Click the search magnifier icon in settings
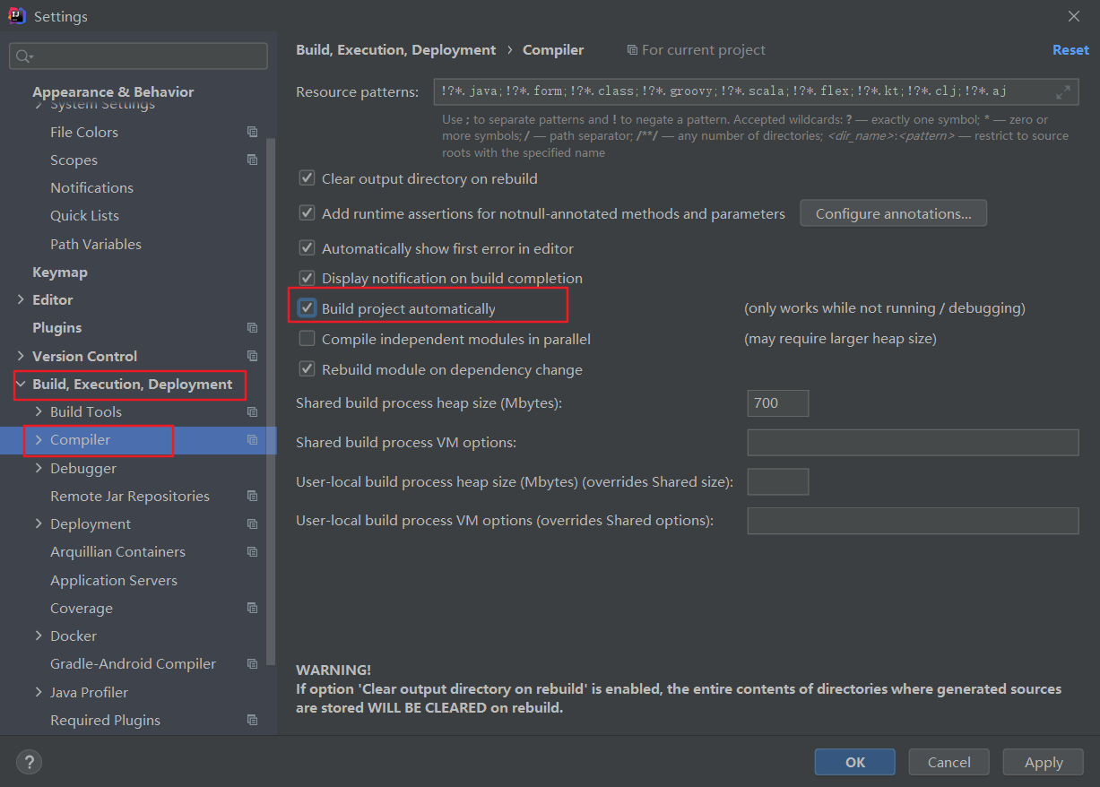This screenshot has width=1100, height=787. (x=23, y=56)
